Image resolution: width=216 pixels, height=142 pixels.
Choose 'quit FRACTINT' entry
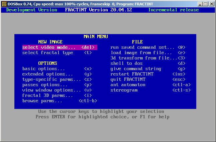(x=148, y=80)
